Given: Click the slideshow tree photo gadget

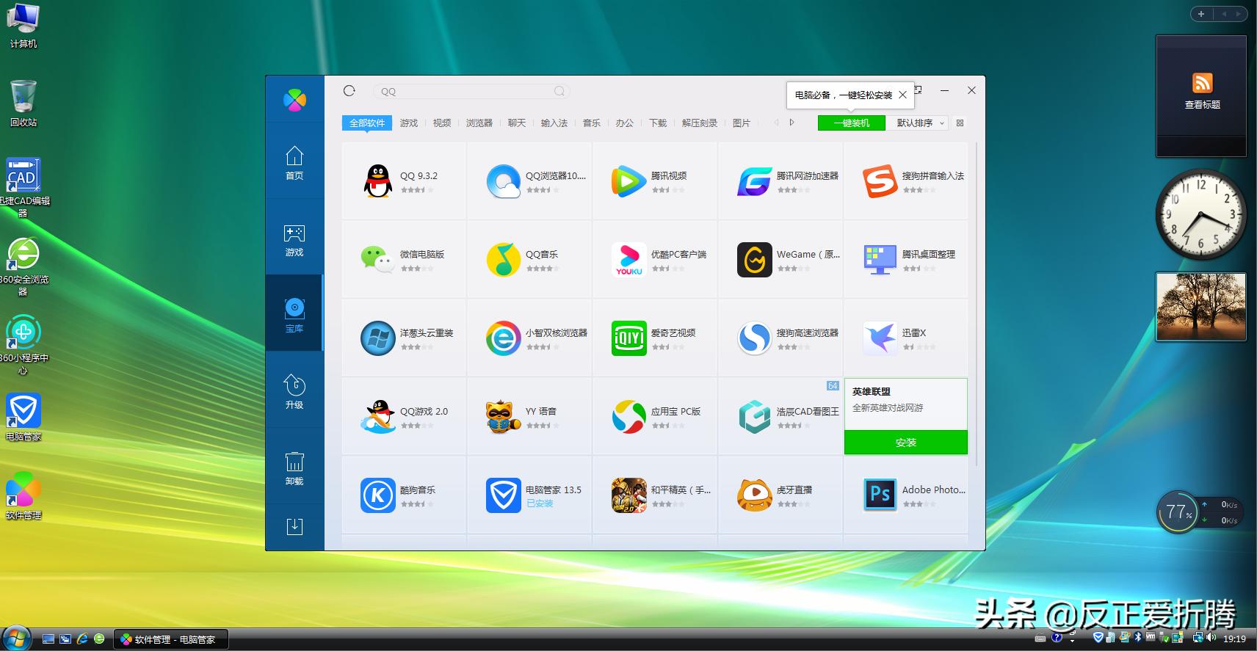Looking at the screenshot, I should point(1201,307).
